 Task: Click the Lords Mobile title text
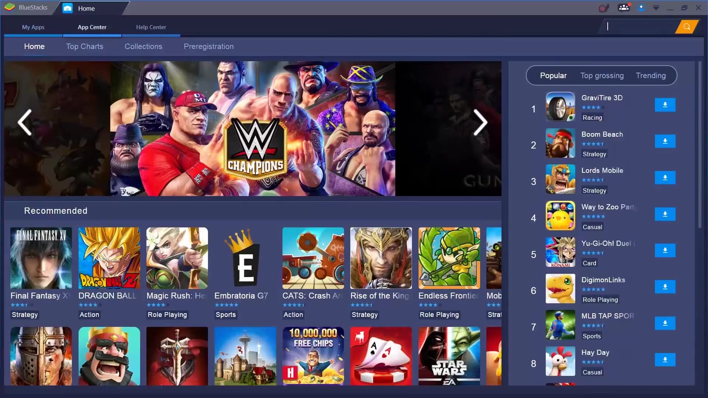pos(602,171)
